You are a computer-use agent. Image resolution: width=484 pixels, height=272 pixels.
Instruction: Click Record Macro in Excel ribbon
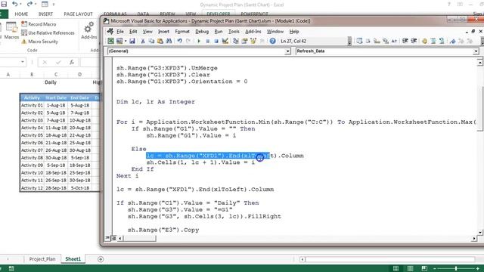click(39, 24)
